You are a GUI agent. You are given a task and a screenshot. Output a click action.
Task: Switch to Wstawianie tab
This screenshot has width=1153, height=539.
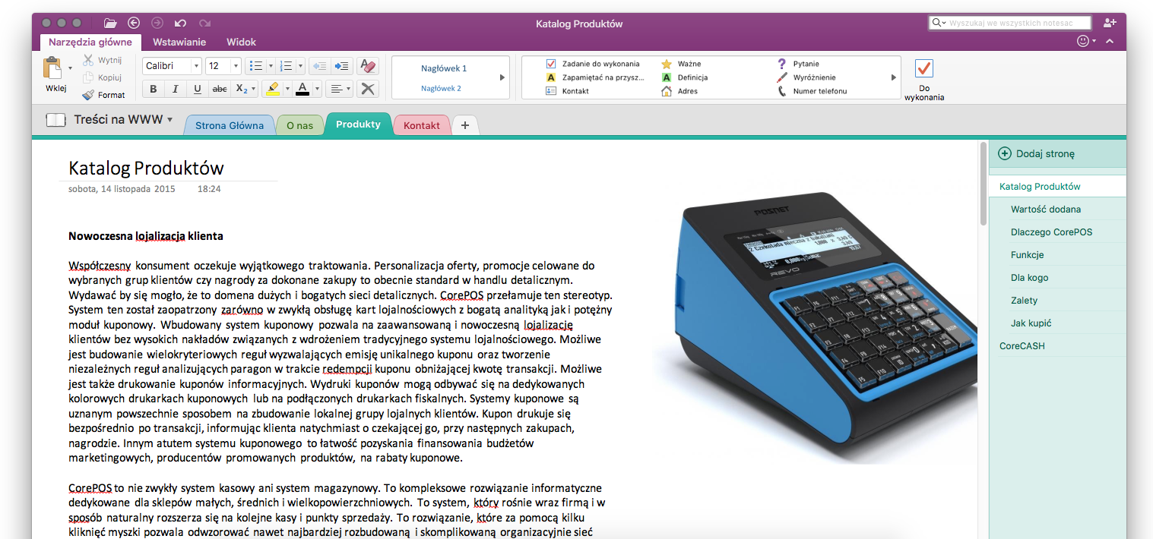(179, 43)
